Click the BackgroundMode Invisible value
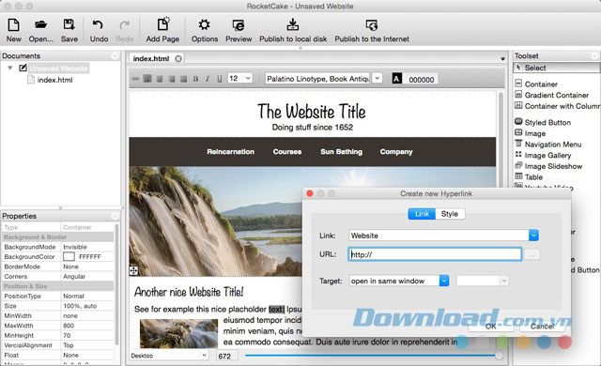 tap(88, 247)
